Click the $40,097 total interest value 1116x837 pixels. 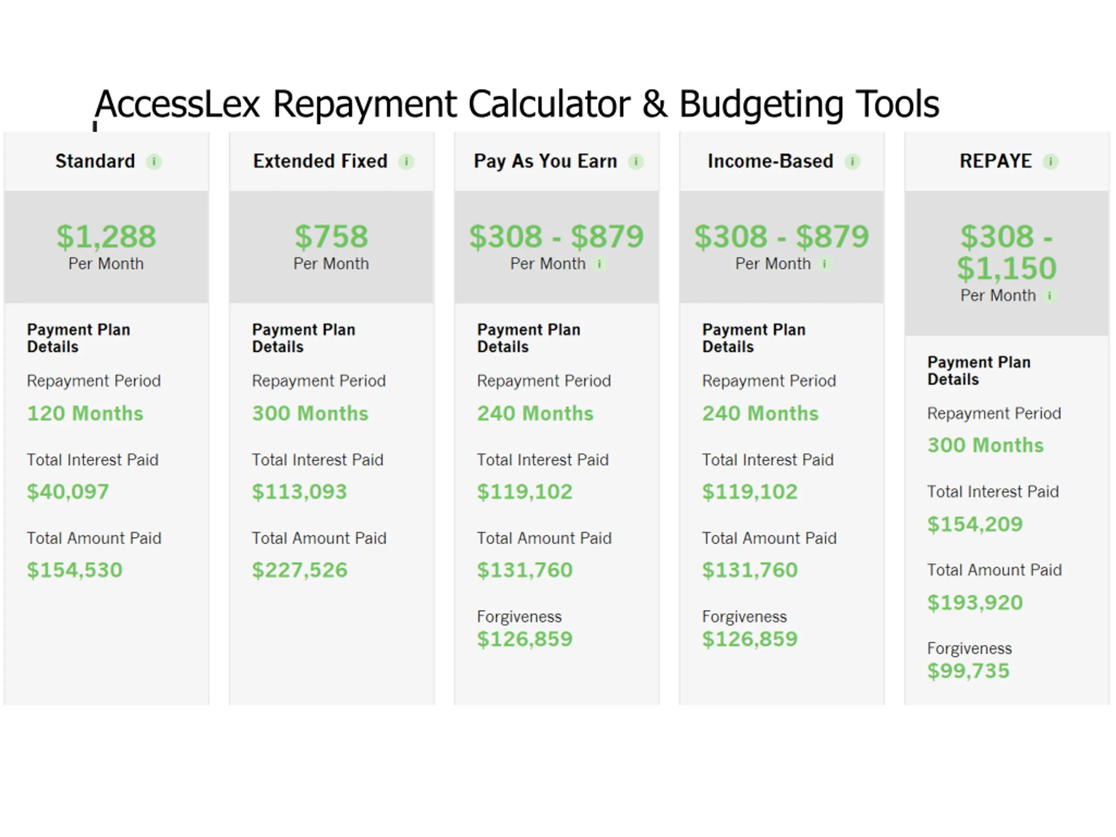(x=68, y=492)
